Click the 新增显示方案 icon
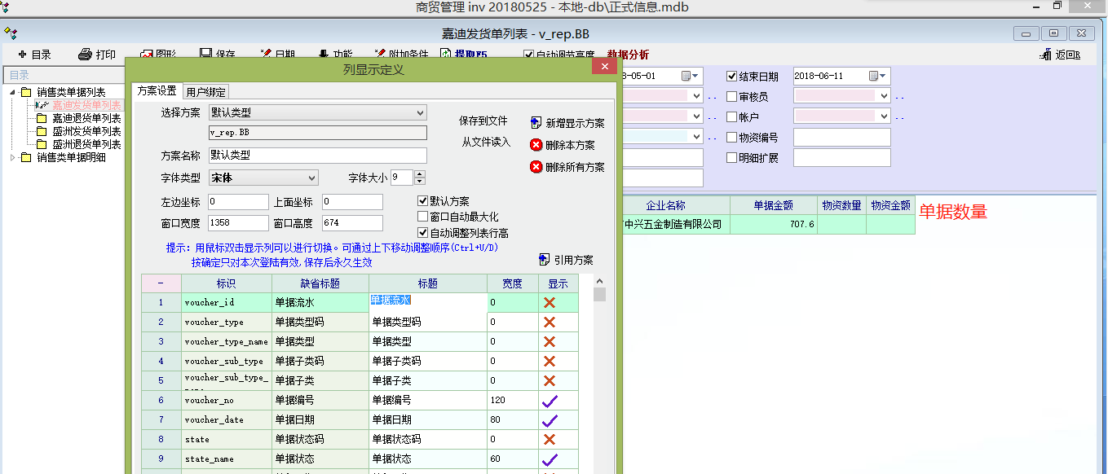 pyautogui.click(x=536, y=123)
